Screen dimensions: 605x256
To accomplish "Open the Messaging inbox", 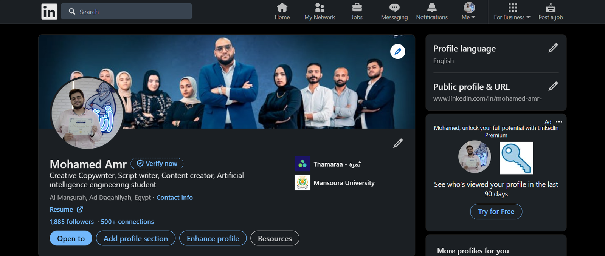I will [x=394, y=12].
